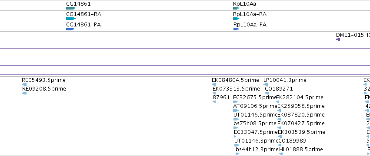The height and width of the screenshot is (156, 370).
Task: Click the UT01146.3prime label text
Action: (x=257, y=141)
